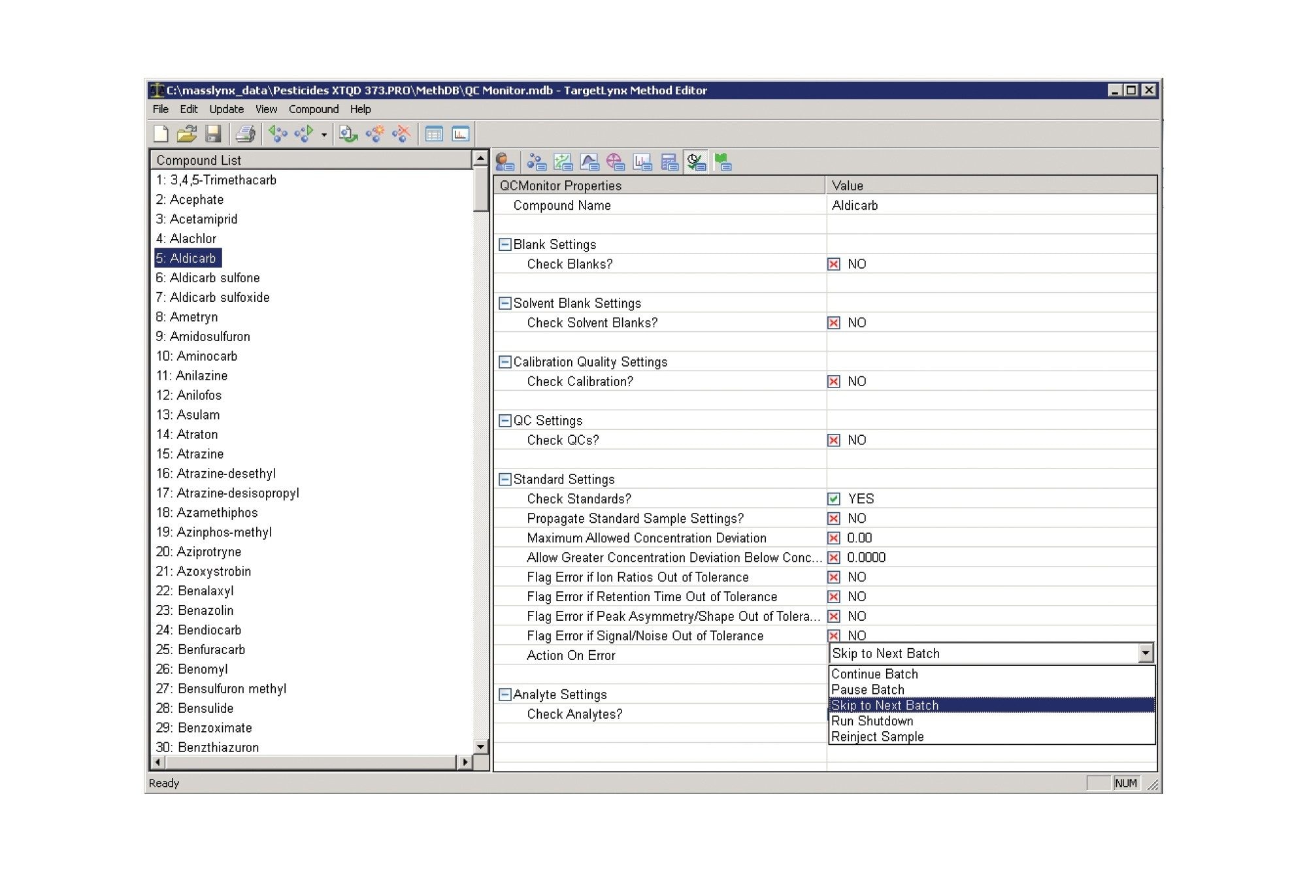Open the calibration curve properties icon

coord(563,161)
